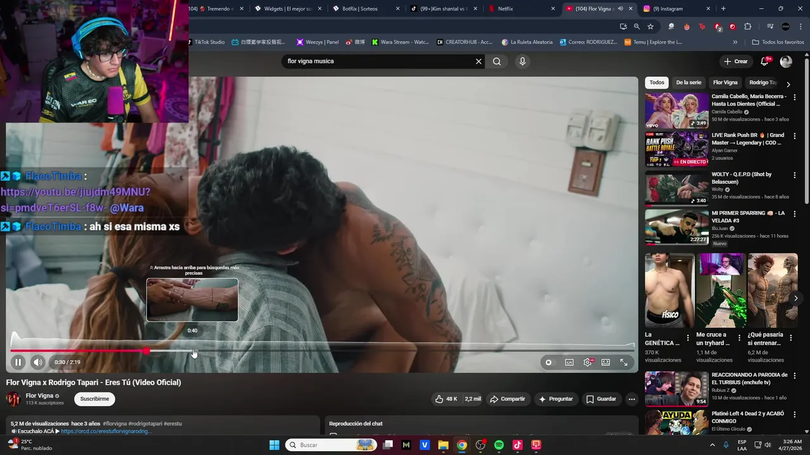This screenshot has height=455, width=810.
Task: Like the video with 48 K likes
Action: tap(445, 399)
